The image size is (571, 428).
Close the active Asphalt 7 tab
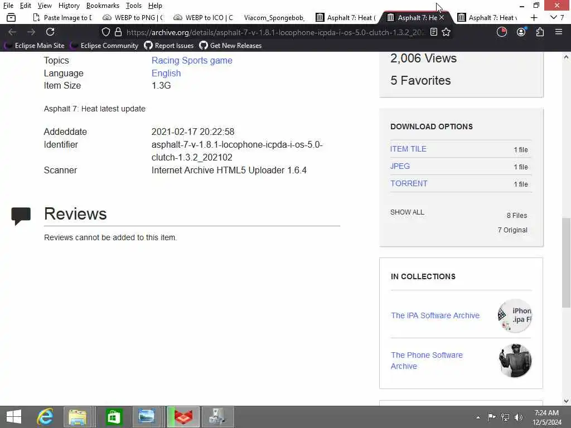442,17
